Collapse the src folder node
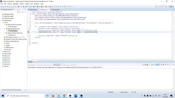175x98 pixels. point(3,23)
